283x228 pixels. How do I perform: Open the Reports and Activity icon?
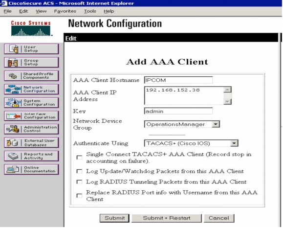[x=13, y=156]
